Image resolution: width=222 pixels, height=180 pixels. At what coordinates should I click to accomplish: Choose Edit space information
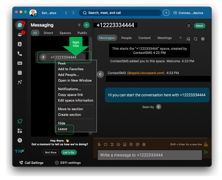pos(75,100)
